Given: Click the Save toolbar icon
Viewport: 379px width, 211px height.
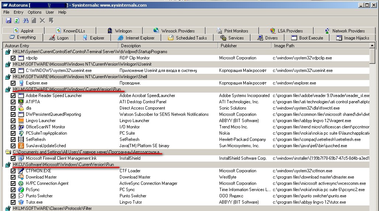Looking at the screenshot, I should click(8, 21).
